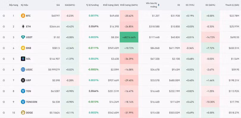Click the Tether USDT logo
241x118 pixels.
23,37
